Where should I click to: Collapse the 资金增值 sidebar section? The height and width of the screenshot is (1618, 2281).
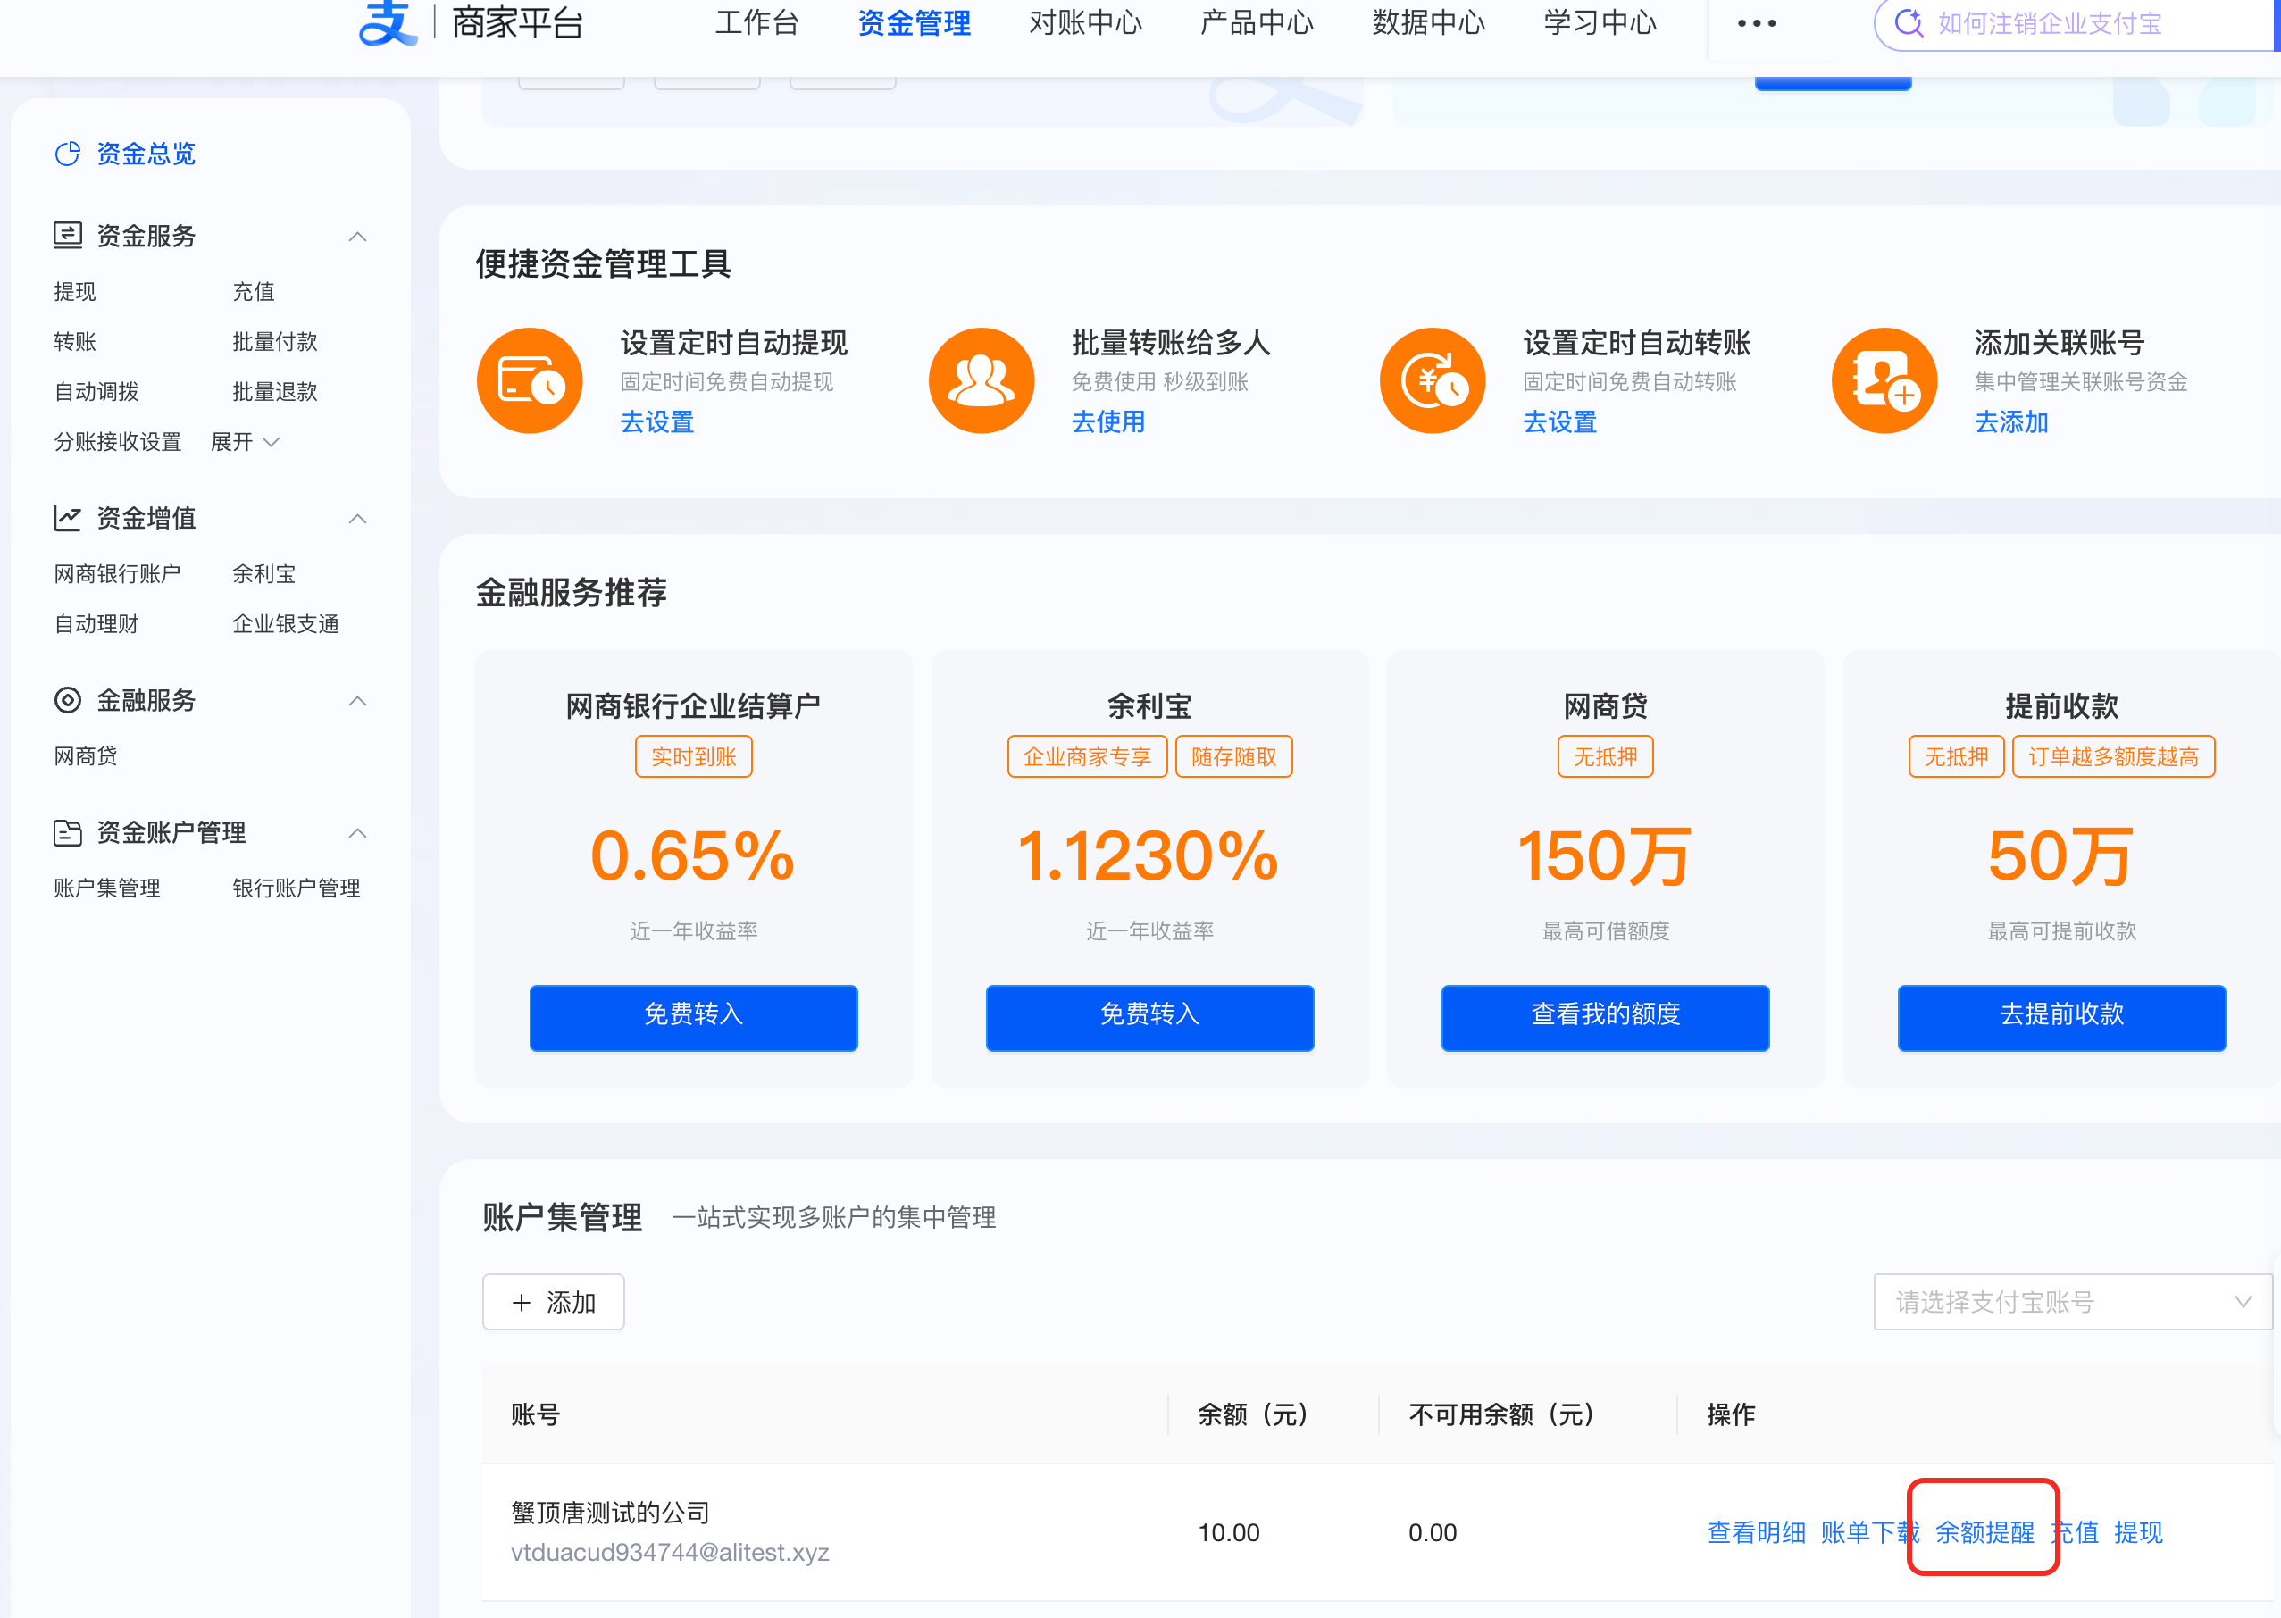(358, 518)
